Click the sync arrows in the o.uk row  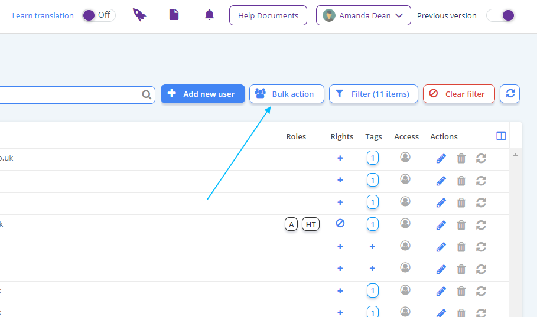pos(481,158)
